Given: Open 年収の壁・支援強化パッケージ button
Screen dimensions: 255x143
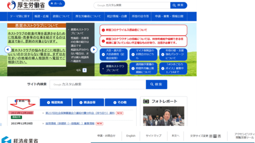Looking at the screenshot, I should pos(173,55).
